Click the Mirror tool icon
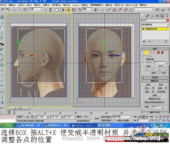 coord(158,10)
